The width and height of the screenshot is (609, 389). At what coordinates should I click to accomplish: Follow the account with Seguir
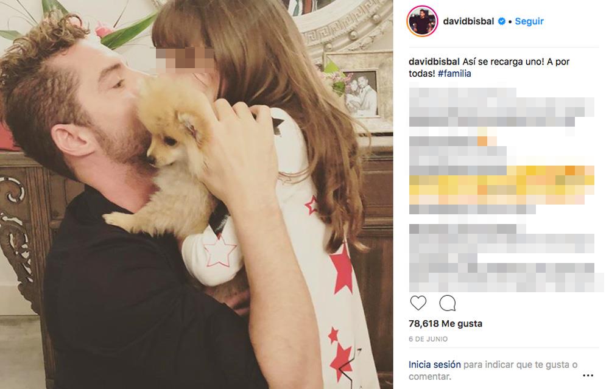point(529,21)
